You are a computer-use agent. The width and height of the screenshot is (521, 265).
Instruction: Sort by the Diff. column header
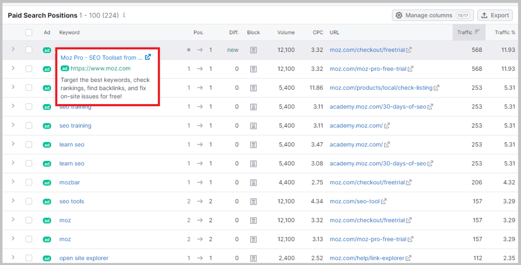pyautogui.click(x=234, y=33)
